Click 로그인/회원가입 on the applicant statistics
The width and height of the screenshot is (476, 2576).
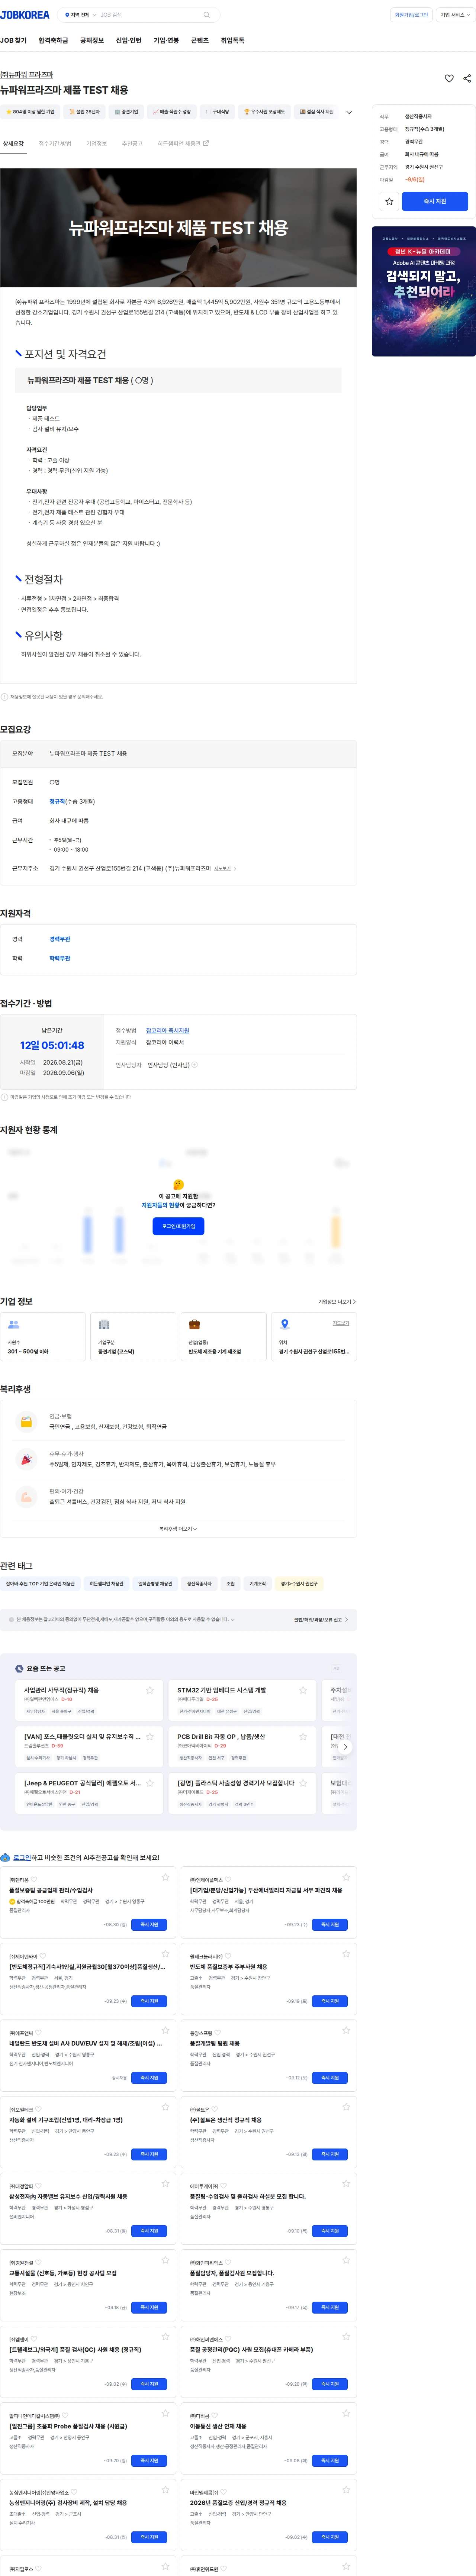pos(178,1225)
